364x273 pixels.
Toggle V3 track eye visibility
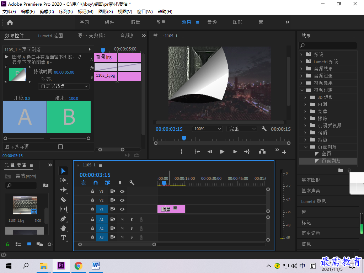[122, 192]
